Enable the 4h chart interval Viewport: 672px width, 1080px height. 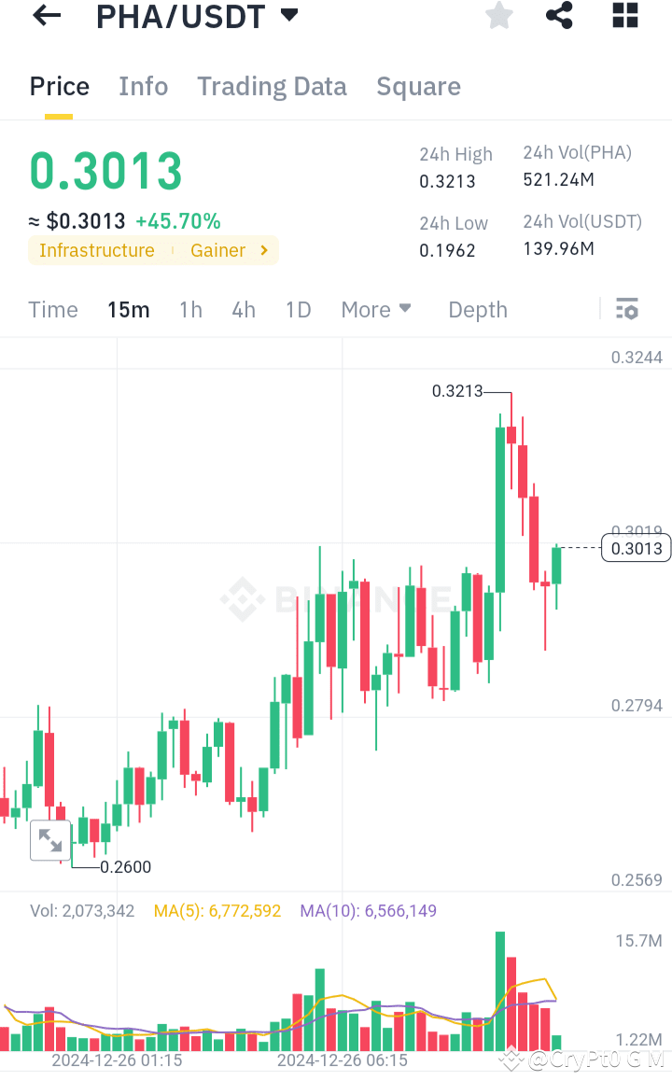tap(244, 309)
